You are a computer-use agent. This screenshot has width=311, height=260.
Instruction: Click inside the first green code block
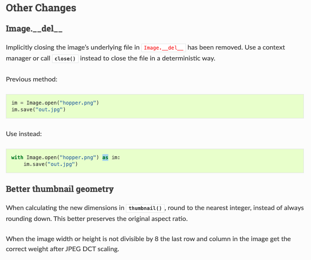tap(155, 106)
